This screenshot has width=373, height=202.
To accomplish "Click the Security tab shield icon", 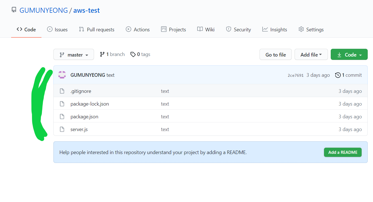I will pos(229,29).
